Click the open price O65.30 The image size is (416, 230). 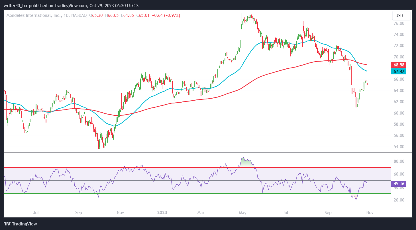click(x=96, y=15)
